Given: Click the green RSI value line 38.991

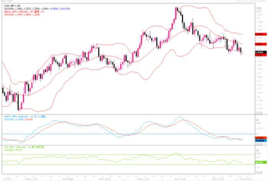Looking at the screenshot, I should tap(13, 150).
